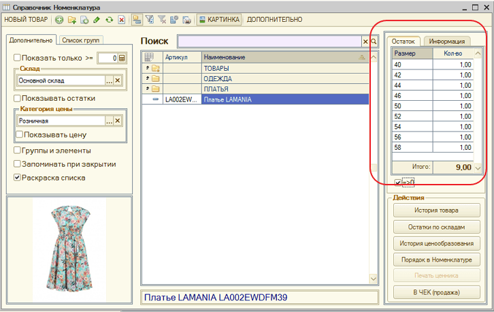Viewport: 494px width, 312px height.
Task: Uncheck the =>0 stock filter checkbox
Action: pos(398,183)
